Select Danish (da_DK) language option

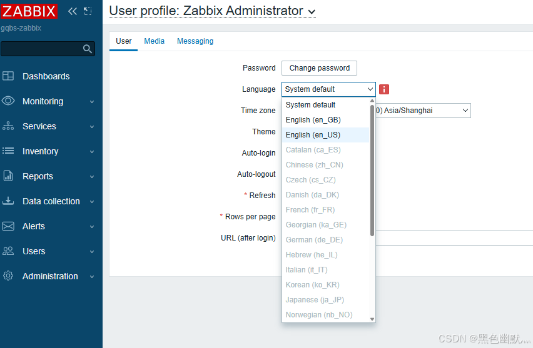326,195
